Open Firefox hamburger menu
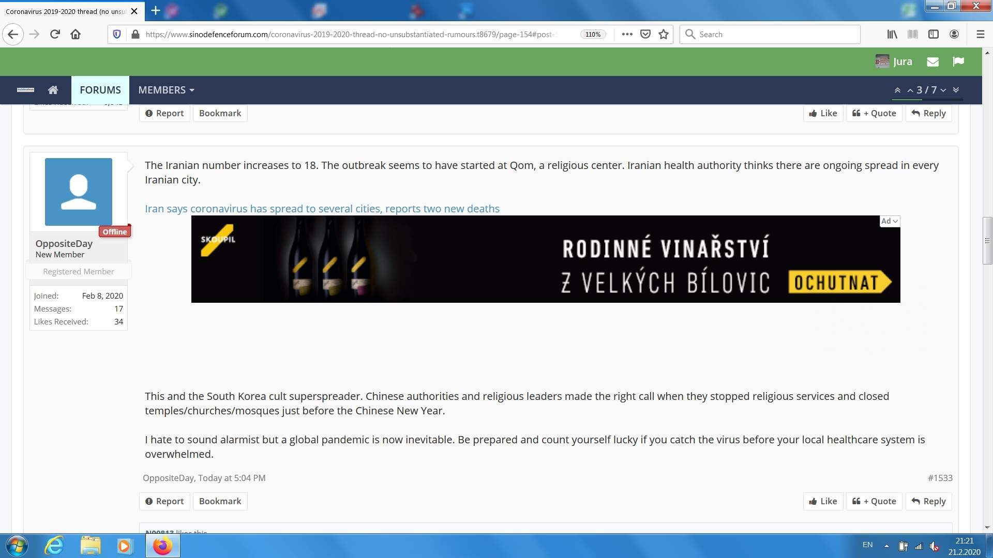Image resolution: width=993 pixels, height=558 pixels. click(980, 34)
